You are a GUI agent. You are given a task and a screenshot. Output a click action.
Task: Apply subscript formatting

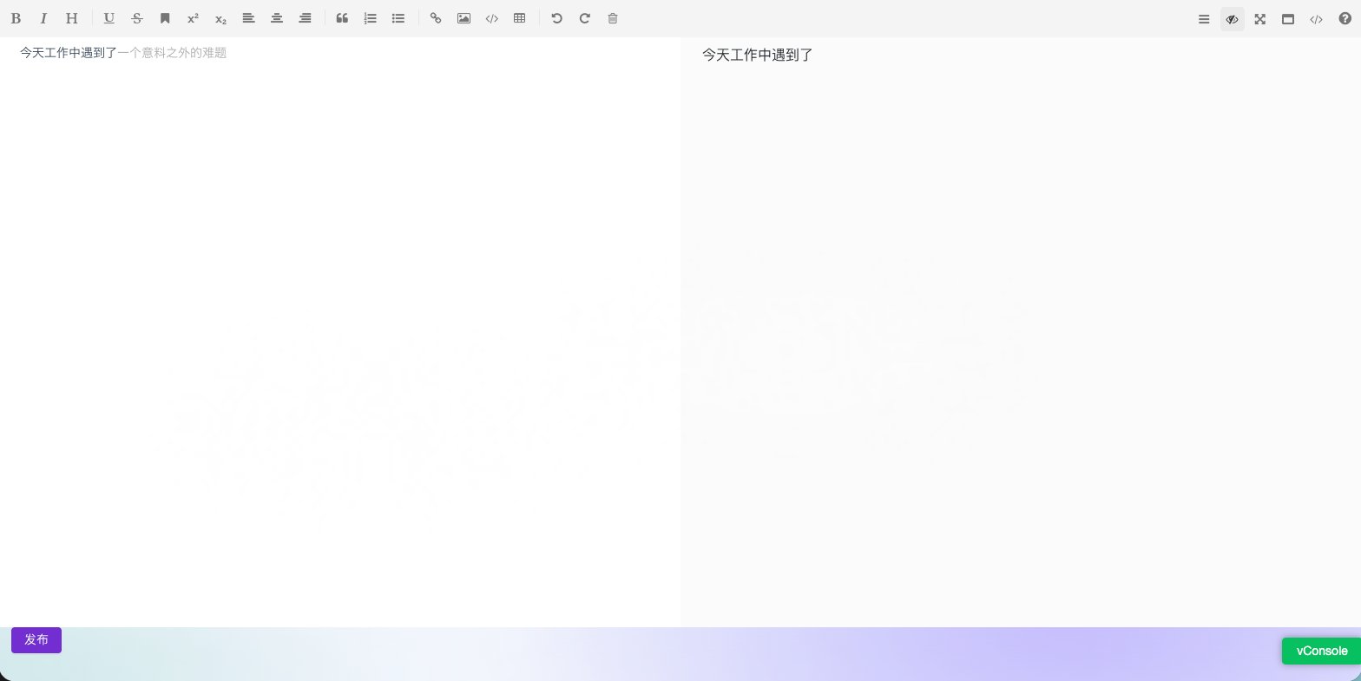pos(220,18)
